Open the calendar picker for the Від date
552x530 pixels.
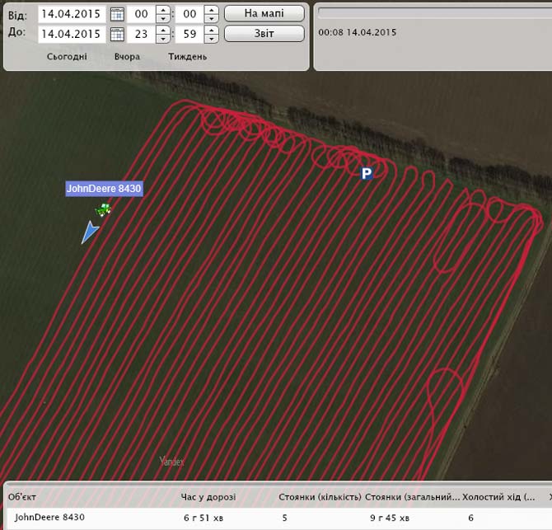click(x=117, y=14)
